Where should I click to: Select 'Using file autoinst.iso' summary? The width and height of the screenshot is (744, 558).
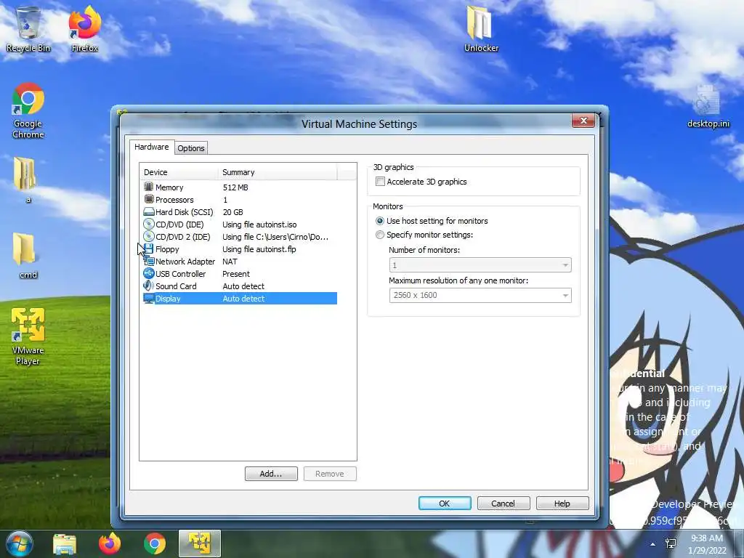point(259,225)
